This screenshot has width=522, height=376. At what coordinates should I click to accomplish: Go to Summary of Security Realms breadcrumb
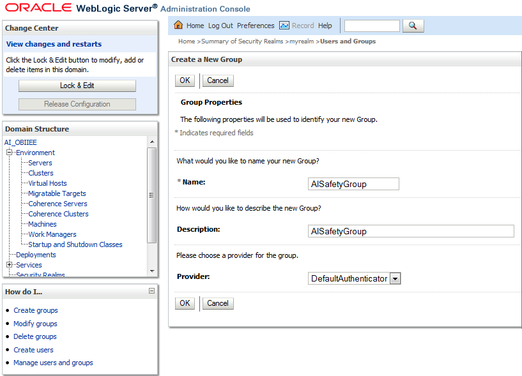[242, 41]
